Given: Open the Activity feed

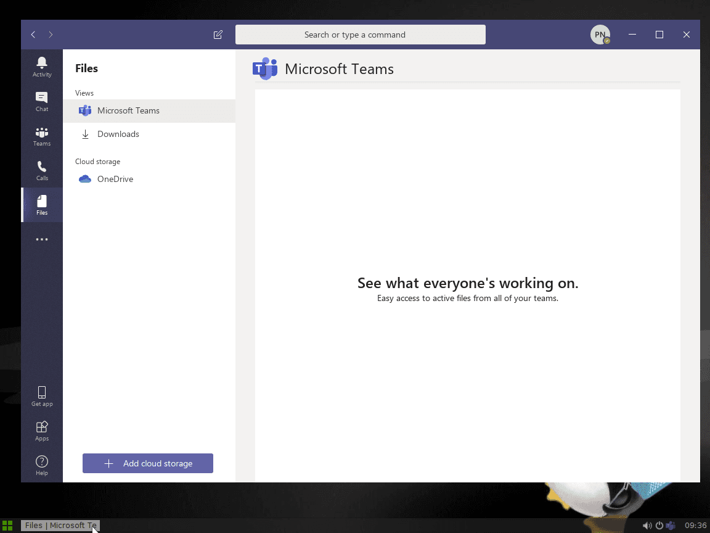Looking at the screenshot, I should pos(41,65).
